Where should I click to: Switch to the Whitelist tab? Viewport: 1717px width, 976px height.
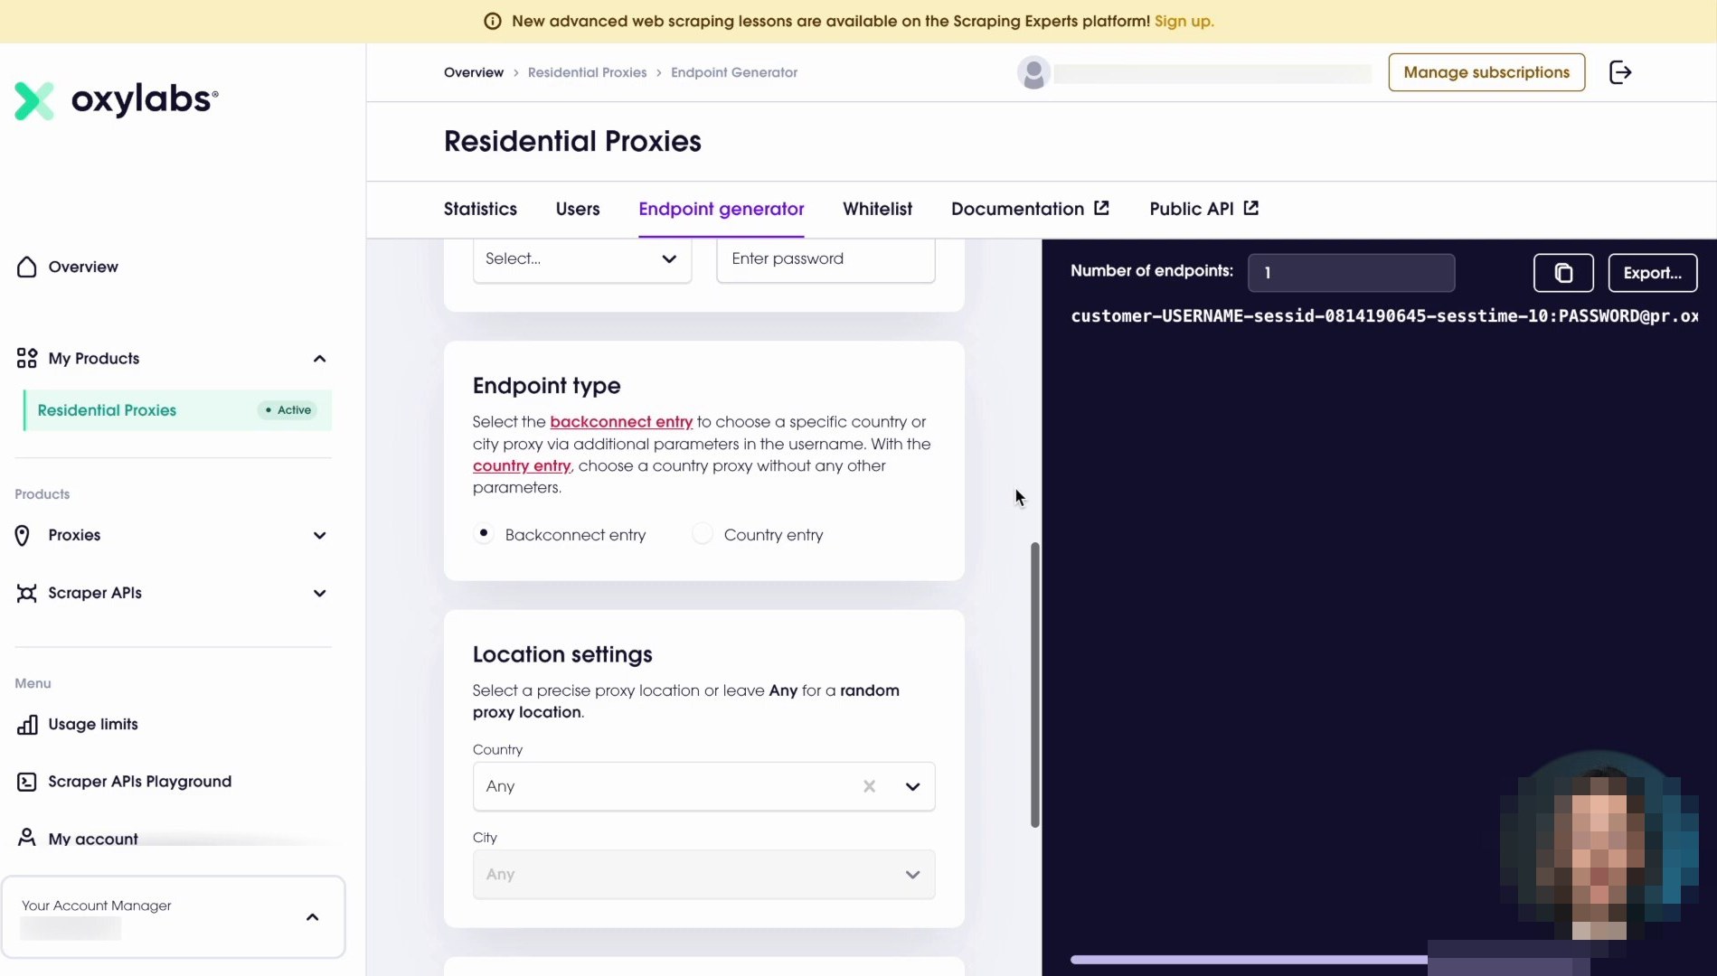[x=877, y=209]
